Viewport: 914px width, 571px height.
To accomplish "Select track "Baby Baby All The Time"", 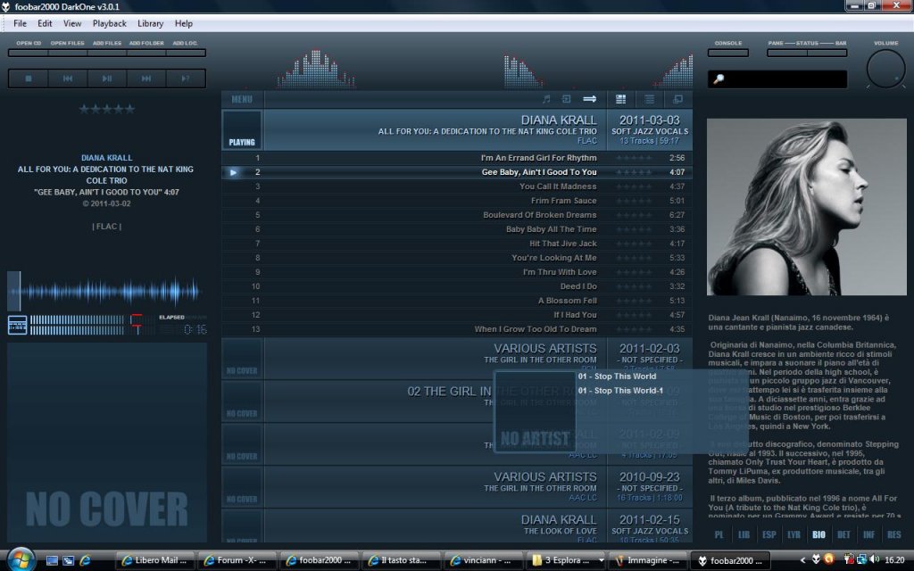I will pos(457,229).
